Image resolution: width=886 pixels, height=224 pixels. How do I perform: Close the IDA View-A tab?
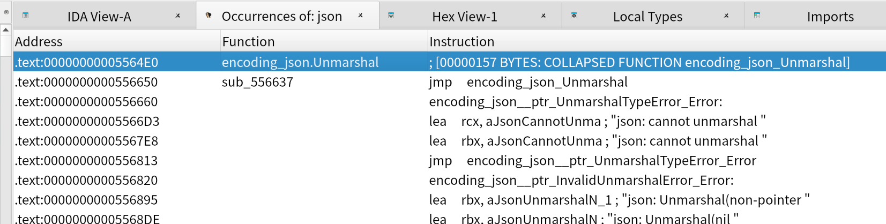tap(178, 16)
